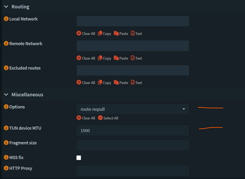Focus the Fragment size input field
Viewport: 245px width, 179px height.
click(133, 145)
